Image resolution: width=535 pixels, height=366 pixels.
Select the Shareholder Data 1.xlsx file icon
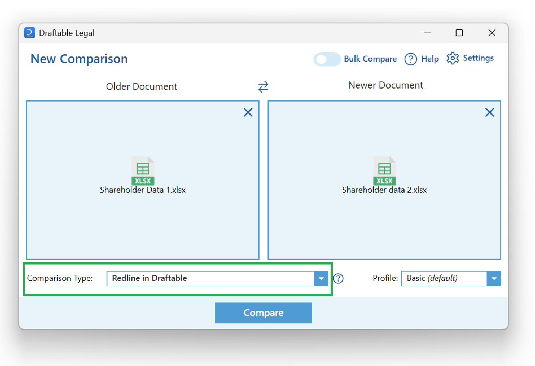coord(143,171)
